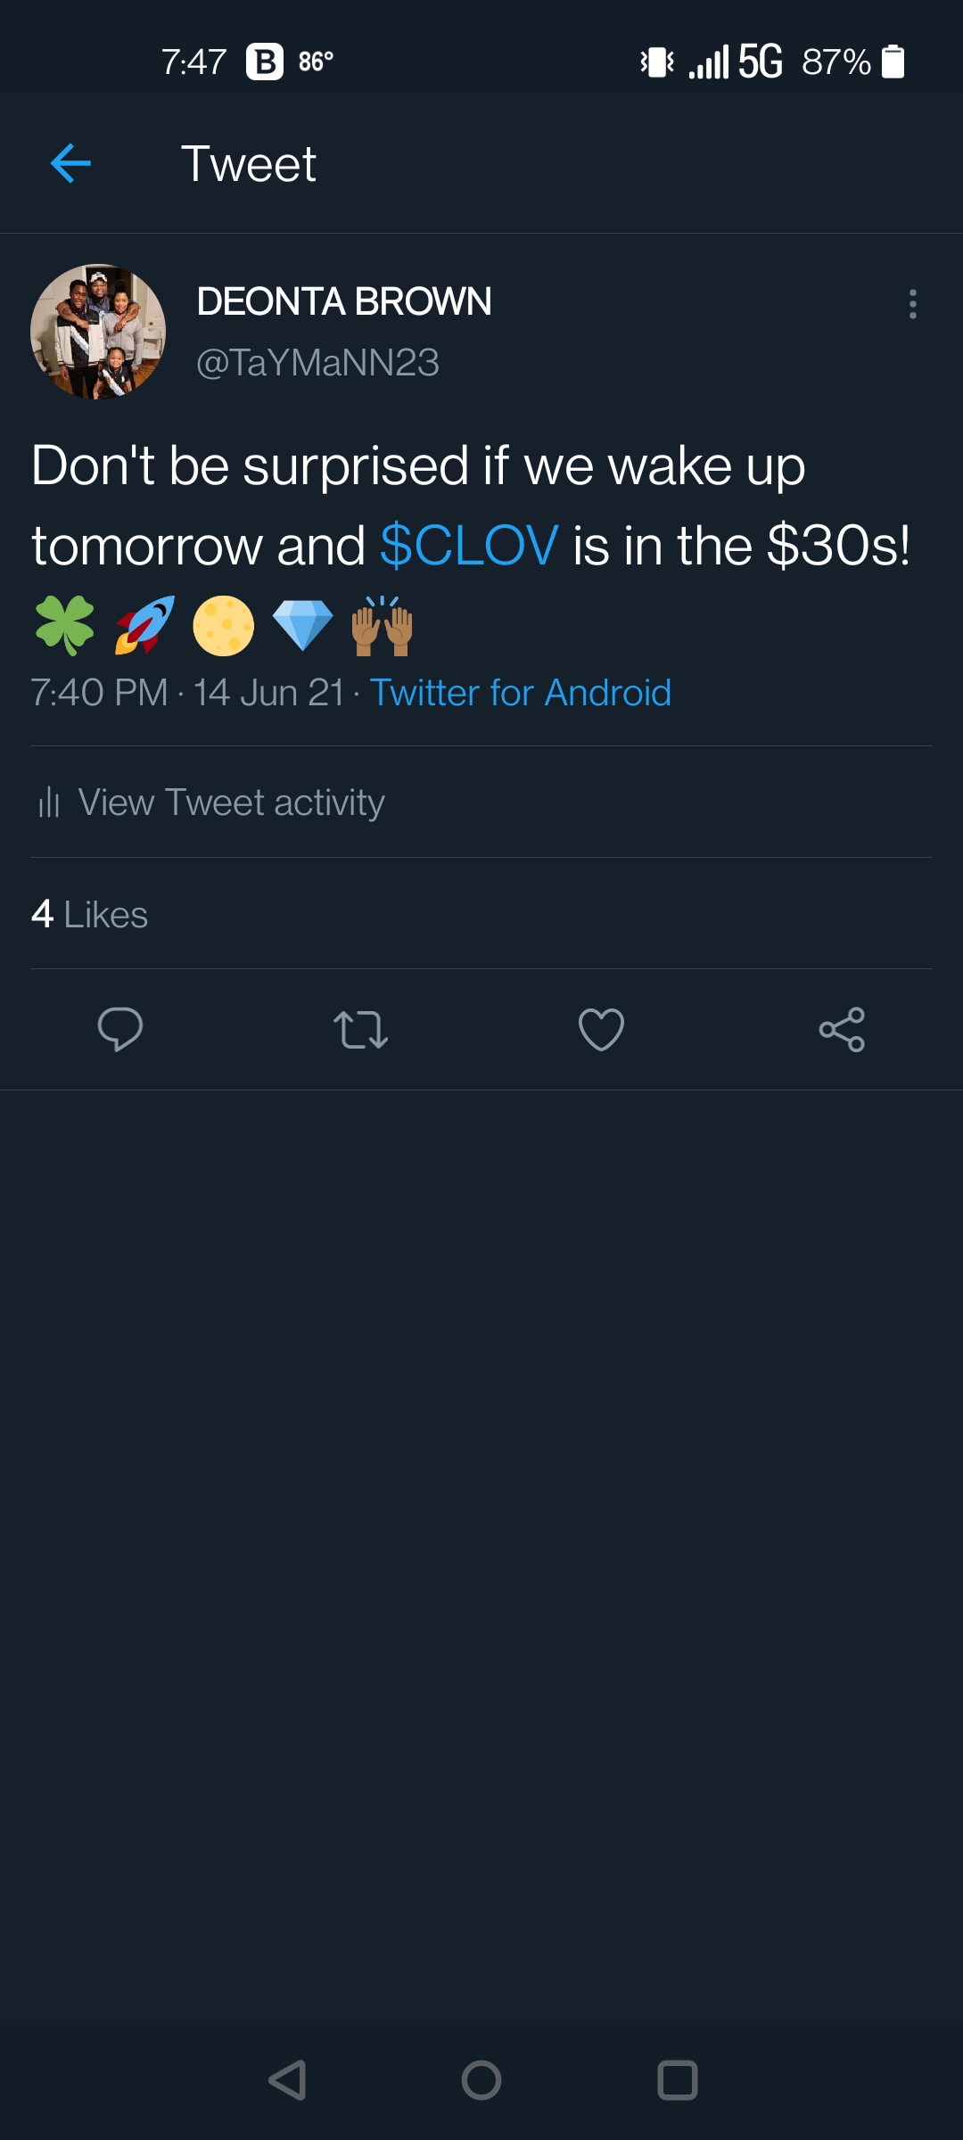Tap the reply speech bubble icon

pos(120,1029)
